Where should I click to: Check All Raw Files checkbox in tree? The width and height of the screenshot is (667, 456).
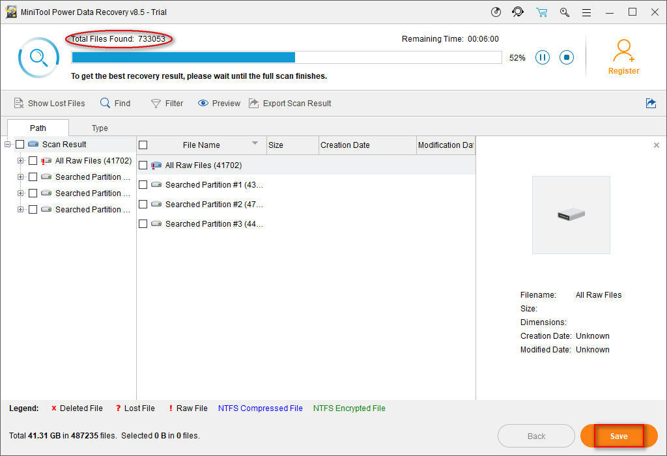(33, 161)
